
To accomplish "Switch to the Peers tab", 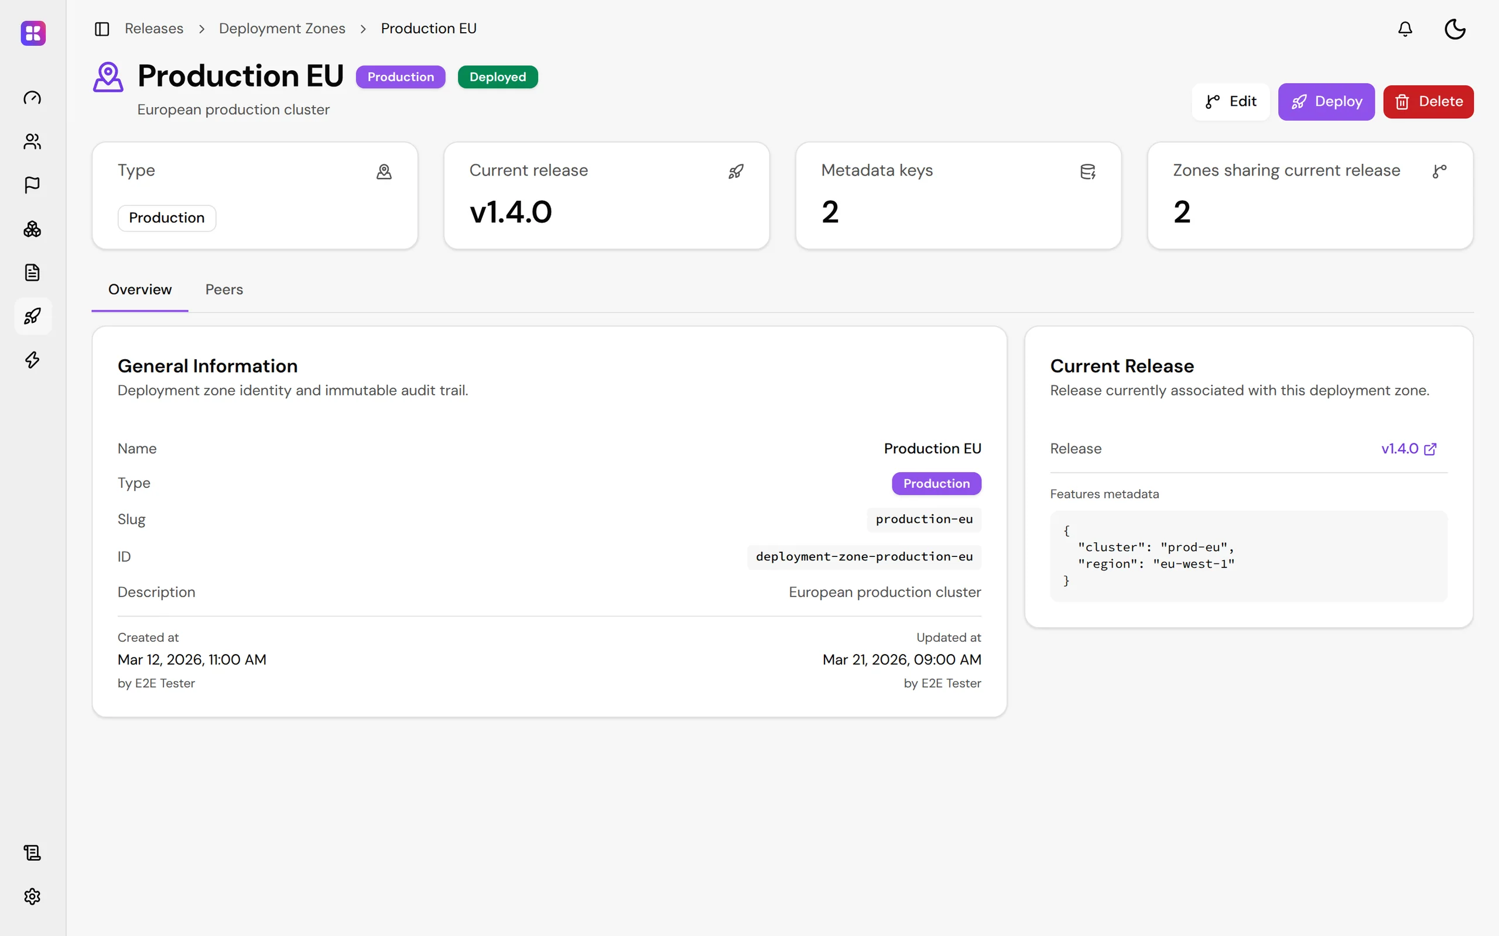I will (x=224, y=290).
